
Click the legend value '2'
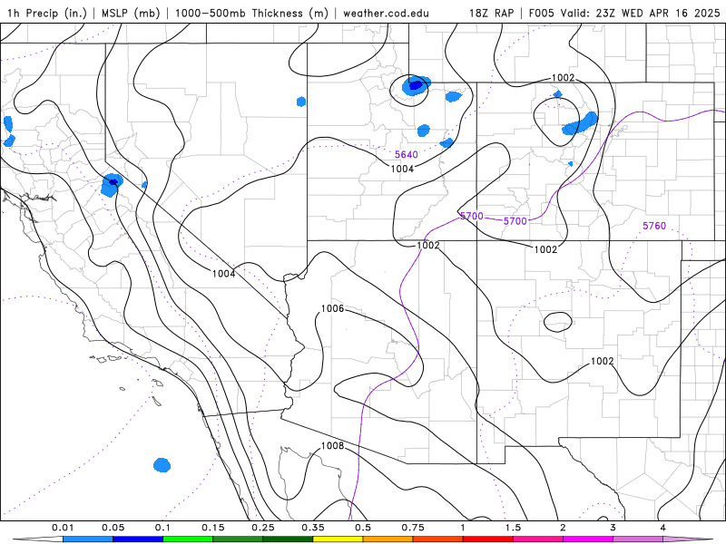(x=563, y=528)
